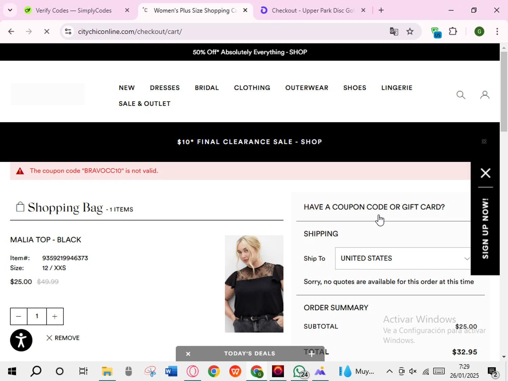Open Windows taskbar search
Image resolution: width=508 pixels, height=381 pixels.
pos(36,372)
